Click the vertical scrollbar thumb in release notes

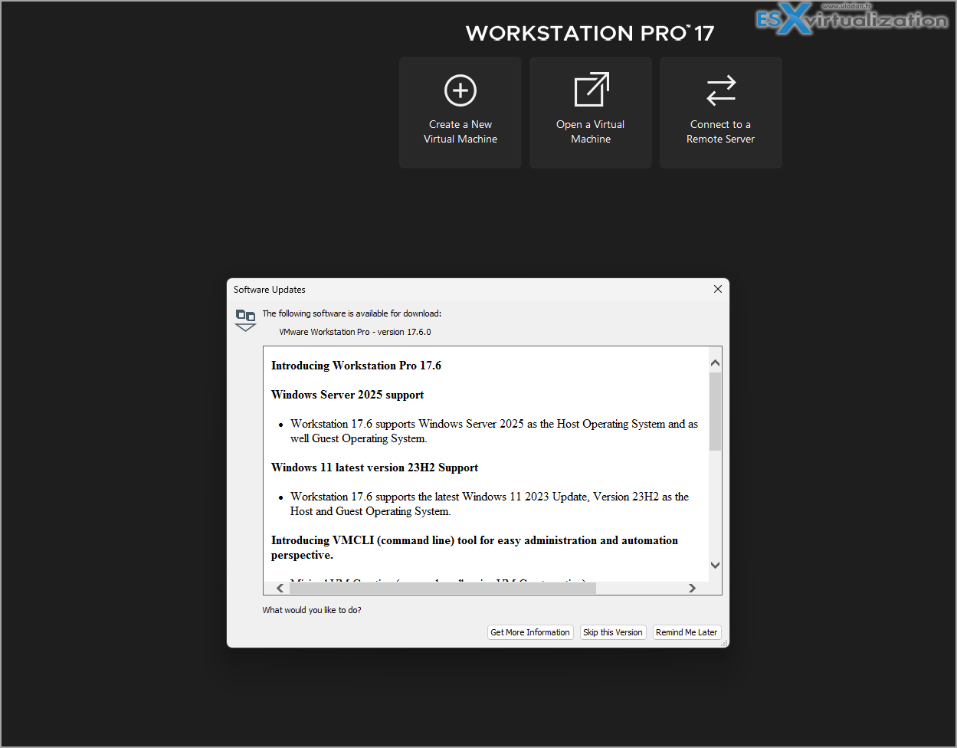(715, 412)
